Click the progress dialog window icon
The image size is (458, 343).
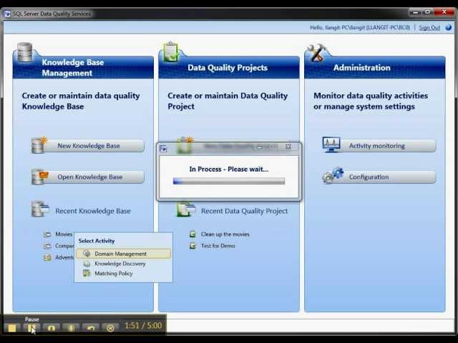[163, 149]
